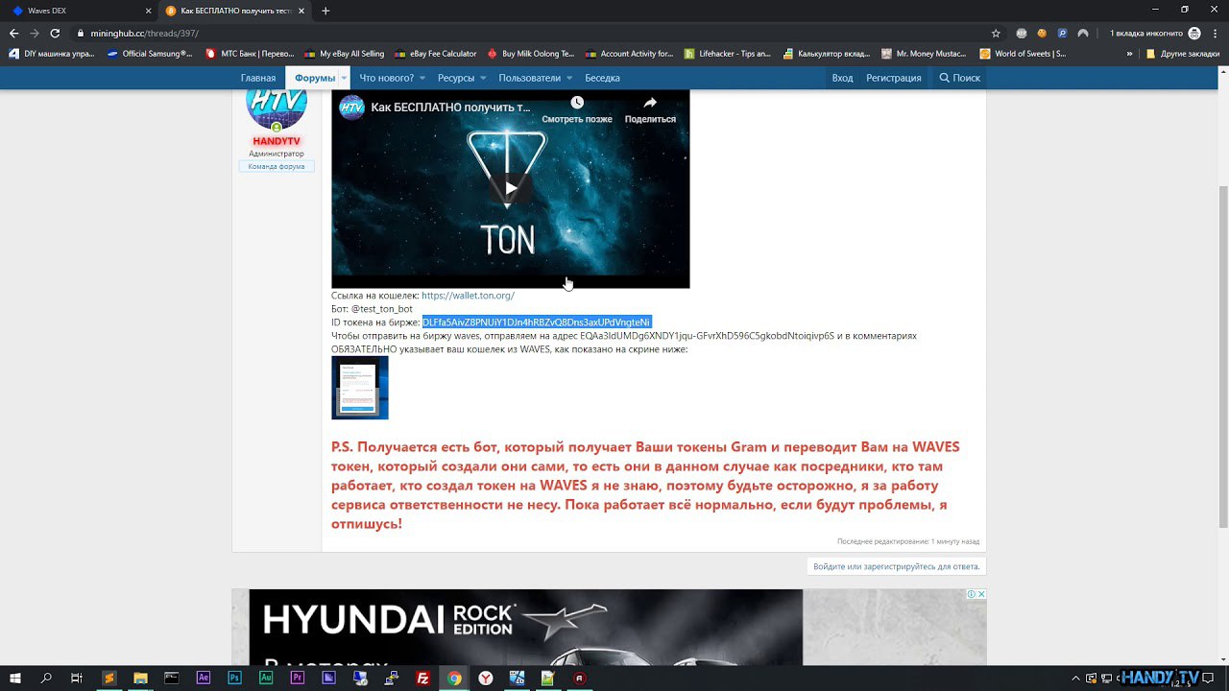Expand the Пользователи dropdown arrow

[x=569, y=78]
